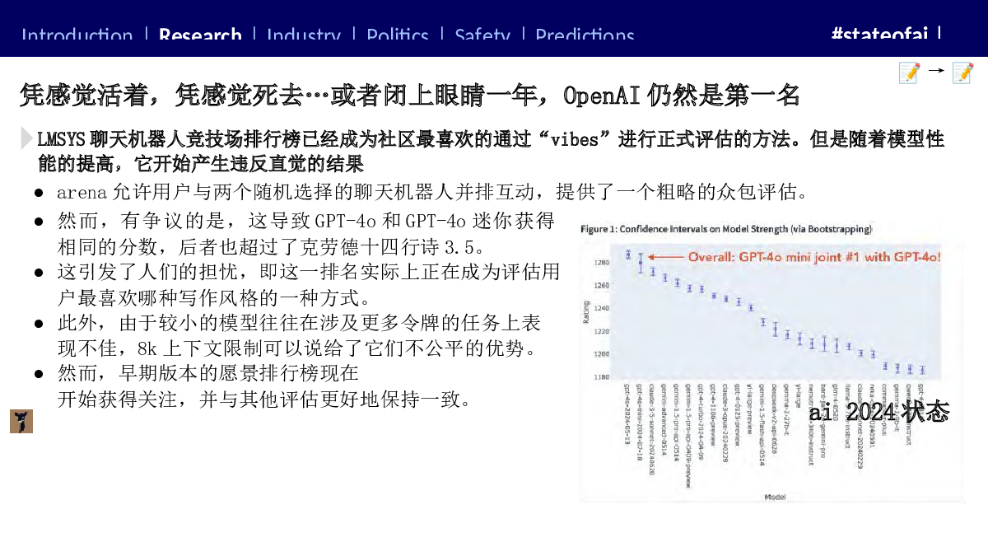Click the 'Rating' y-axis label on the chart
The image size is (988, 556).
(x=586, y=314)
